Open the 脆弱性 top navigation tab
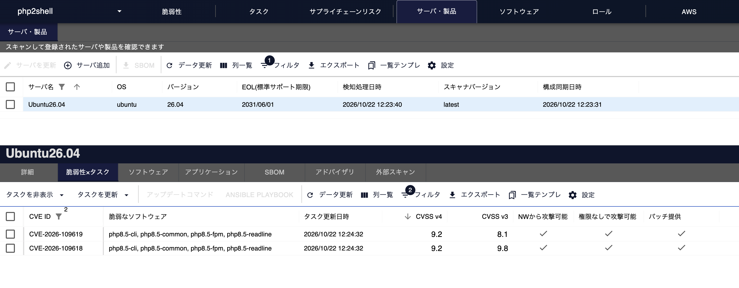The height and width of the screenshot is (288, 739). tap(172, 12)
